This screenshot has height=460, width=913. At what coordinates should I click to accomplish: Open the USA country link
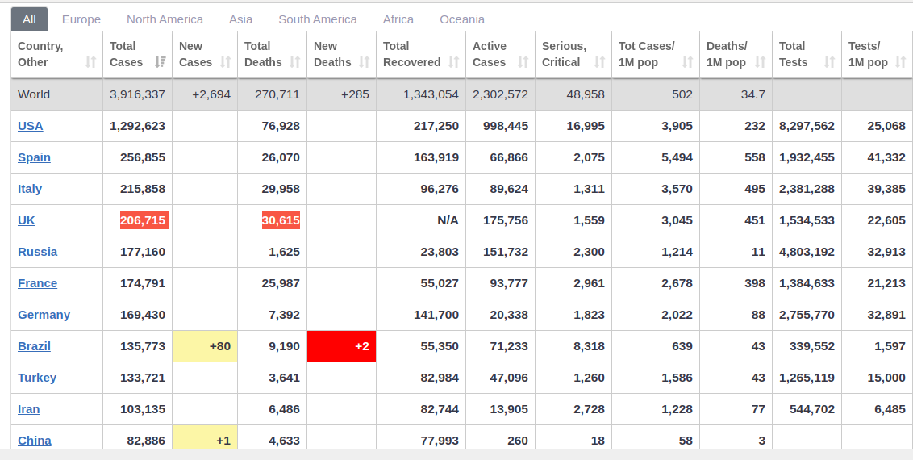[x=31, y=126]
